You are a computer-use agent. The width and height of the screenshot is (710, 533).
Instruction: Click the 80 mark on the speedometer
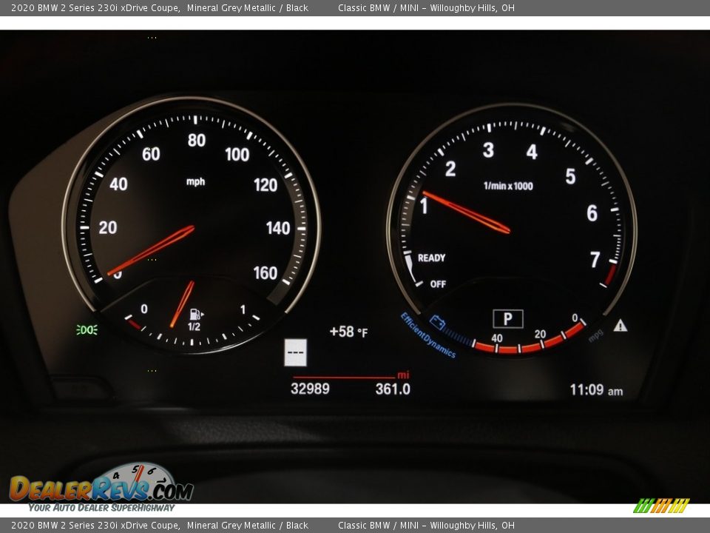pos(197,141)
